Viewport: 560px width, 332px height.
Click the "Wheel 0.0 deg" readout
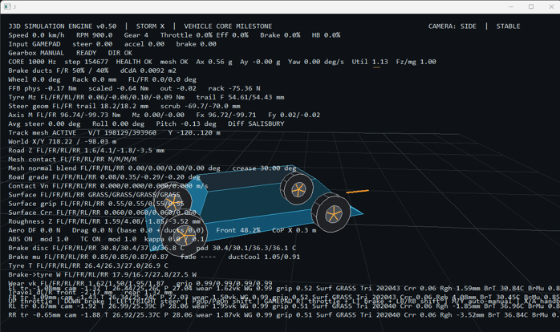pos(34,79)
